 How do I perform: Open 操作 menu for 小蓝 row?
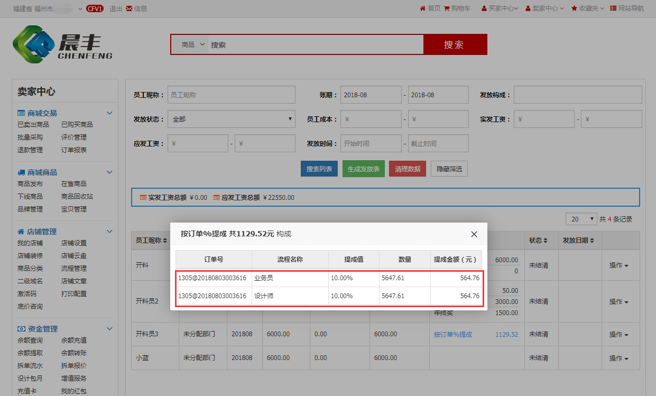click(618, 358)
